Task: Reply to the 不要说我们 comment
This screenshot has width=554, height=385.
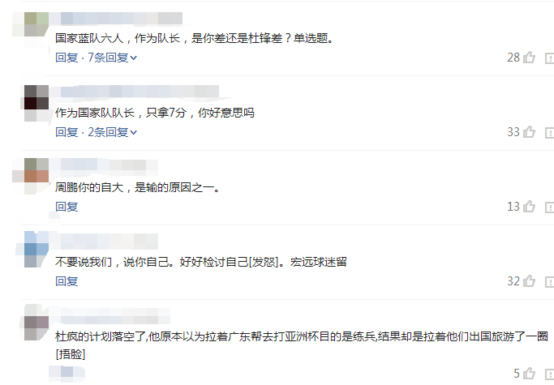Action: [67, 281]
